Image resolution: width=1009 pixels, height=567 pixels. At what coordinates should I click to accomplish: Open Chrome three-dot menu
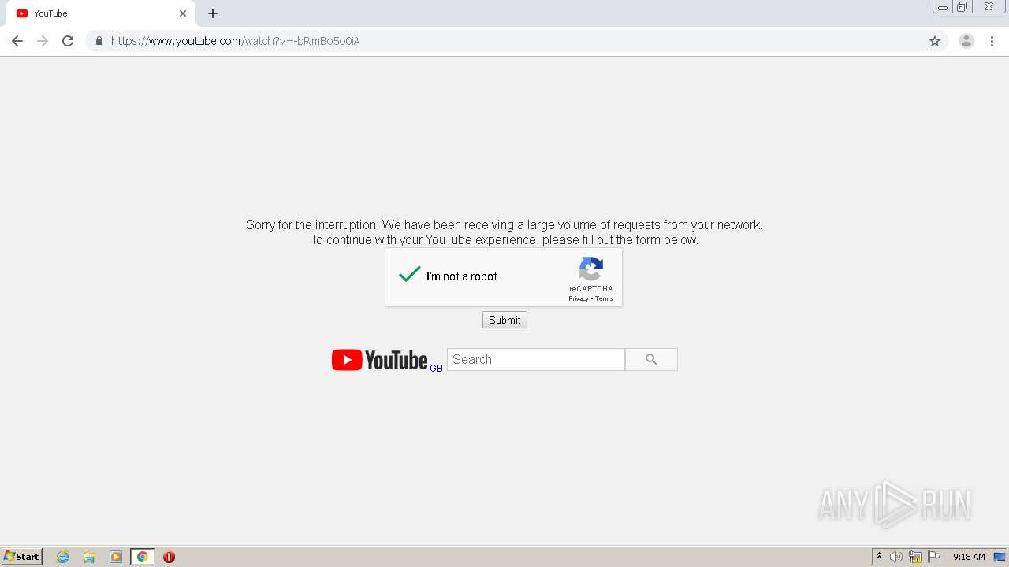992,41
